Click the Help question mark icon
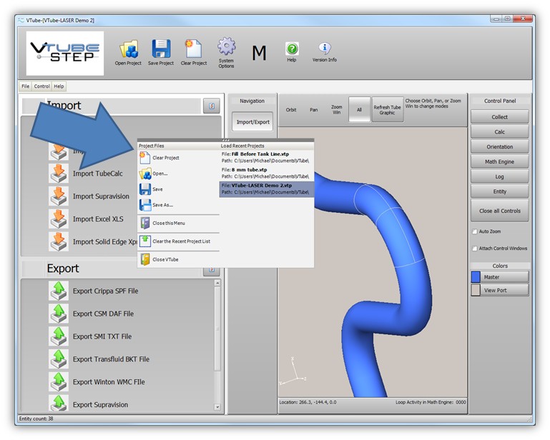The width and height of the screenshot is (550, 440). 292,49
